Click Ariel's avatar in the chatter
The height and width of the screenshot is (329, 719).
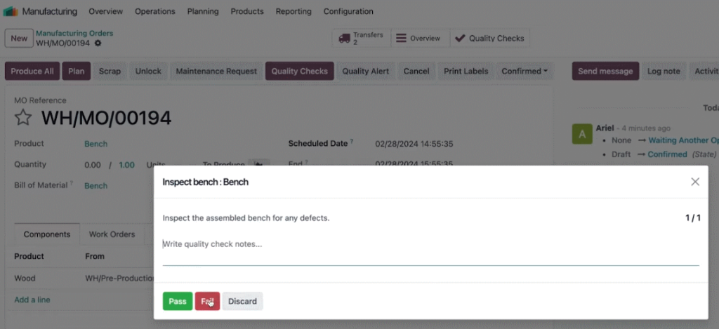pos(582,134)
